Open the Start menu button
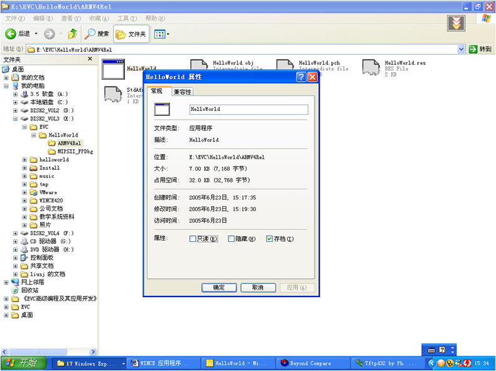This screenshot has height=371, width=496. coord(23,363)
